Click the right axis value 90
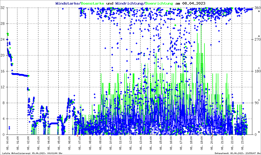This screenshot has height=155, width=261. [257, 103]
